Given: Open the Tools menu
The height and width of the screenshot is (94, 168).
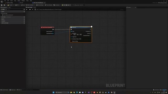Looking at the screenshot, I should [x=27, y=1].
